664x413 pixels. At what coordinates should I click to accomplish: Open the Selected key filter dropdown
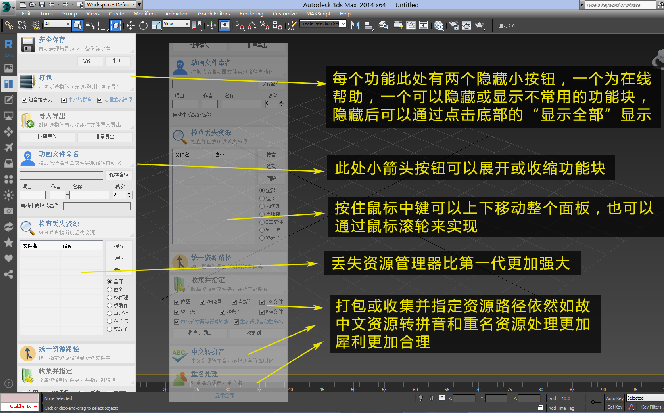point(645,398)
